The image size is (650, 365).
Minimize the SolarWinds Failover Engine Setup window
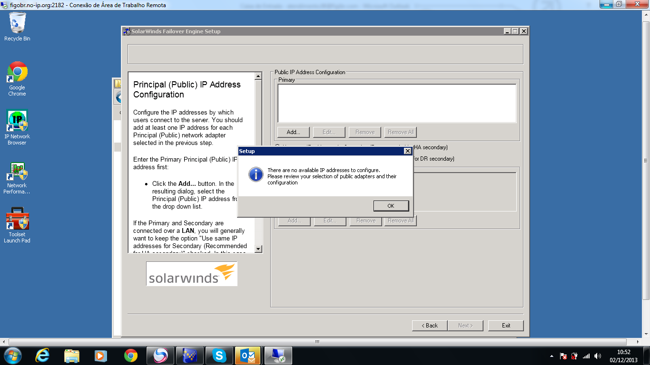(508, 31)
